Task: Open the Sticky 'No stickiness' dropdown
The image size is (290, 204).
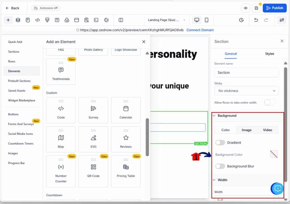Action: click(246, 91)
